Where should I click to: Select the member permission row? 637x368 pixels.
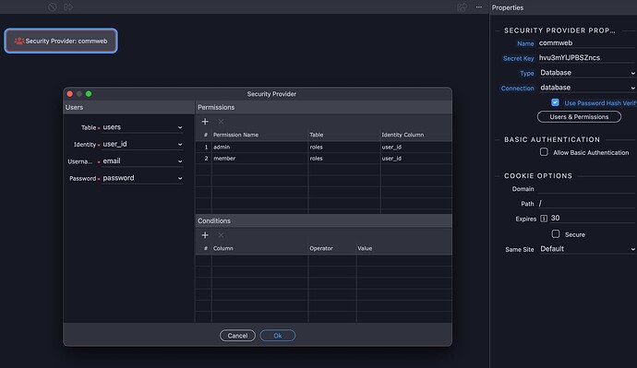pos(324,159)
